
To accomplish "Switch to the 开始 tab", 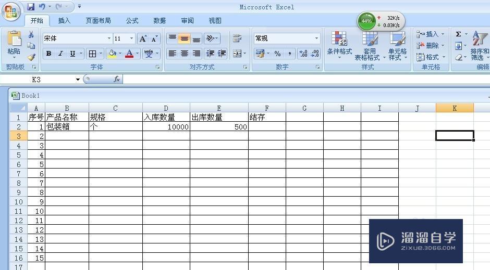I will tap(37, 21).
